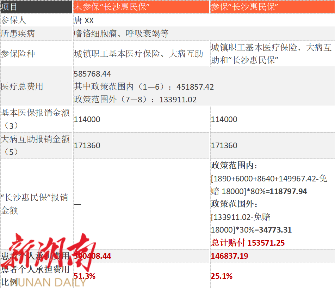
Task: Click the bold result 118797.94
Action: point(287,191)
